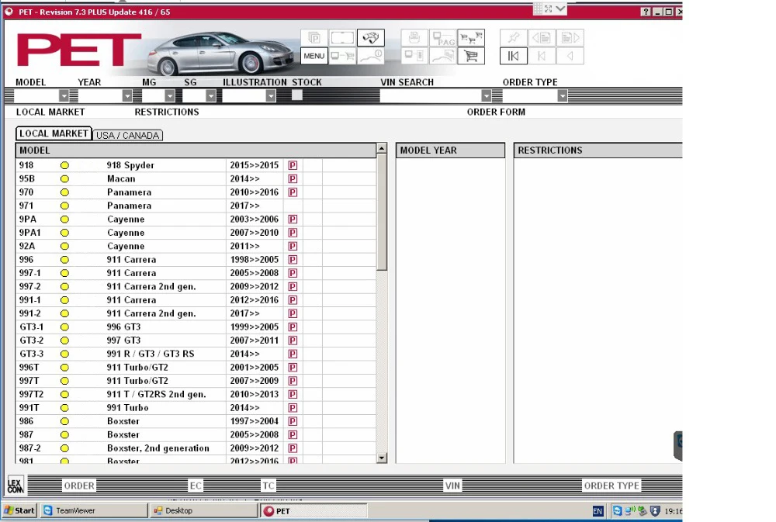The image size is (776, 522).
Task: Click the stacked P pages icon
Action: tap(314, 37)
